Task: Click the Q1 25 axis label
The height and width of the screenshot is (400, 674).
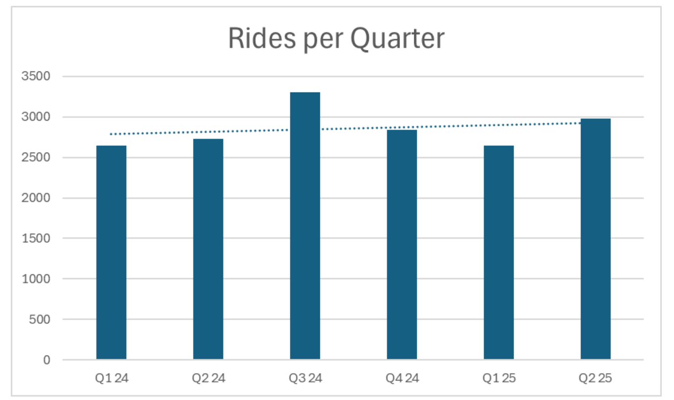Action: click(x=498, y=378)
